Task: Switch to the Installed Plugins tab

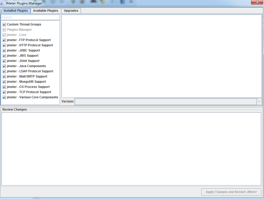Action: tap(16, 11)
